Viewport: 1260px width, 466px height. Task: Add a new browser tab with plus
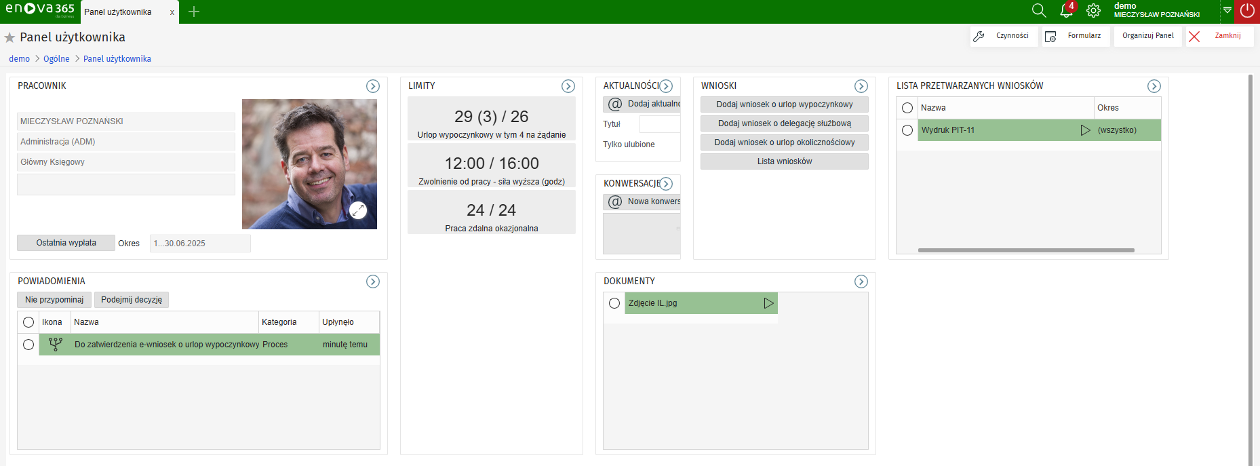[194, 12]
